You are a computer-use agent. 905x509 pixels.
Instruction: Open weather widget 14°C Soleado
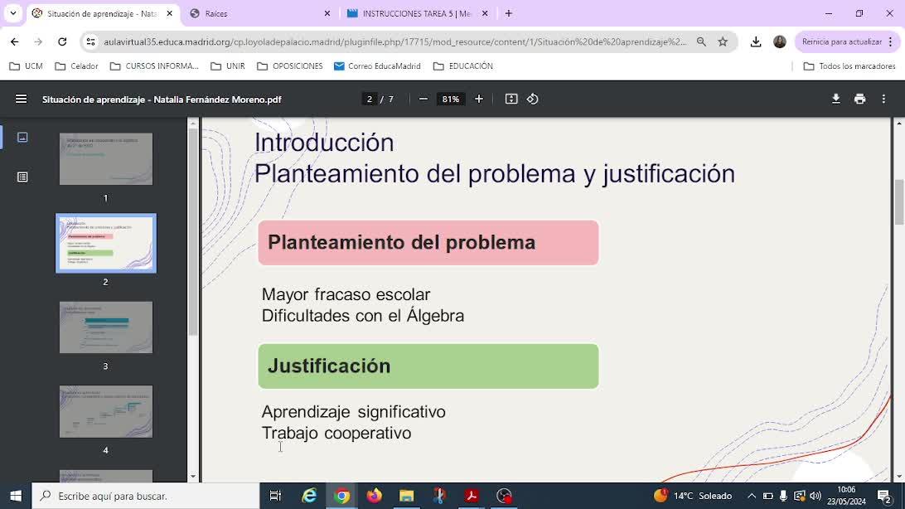pyautogui.click(x=693, y=496)
